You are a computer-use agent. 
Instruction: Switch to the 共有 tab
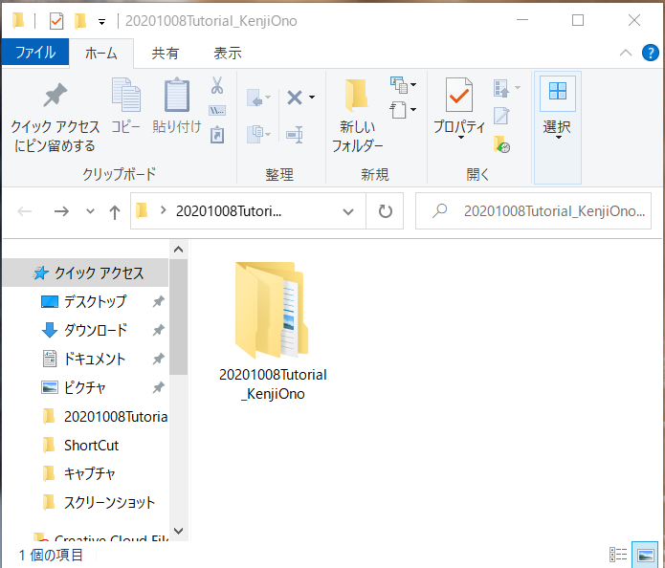pos(166,54)
